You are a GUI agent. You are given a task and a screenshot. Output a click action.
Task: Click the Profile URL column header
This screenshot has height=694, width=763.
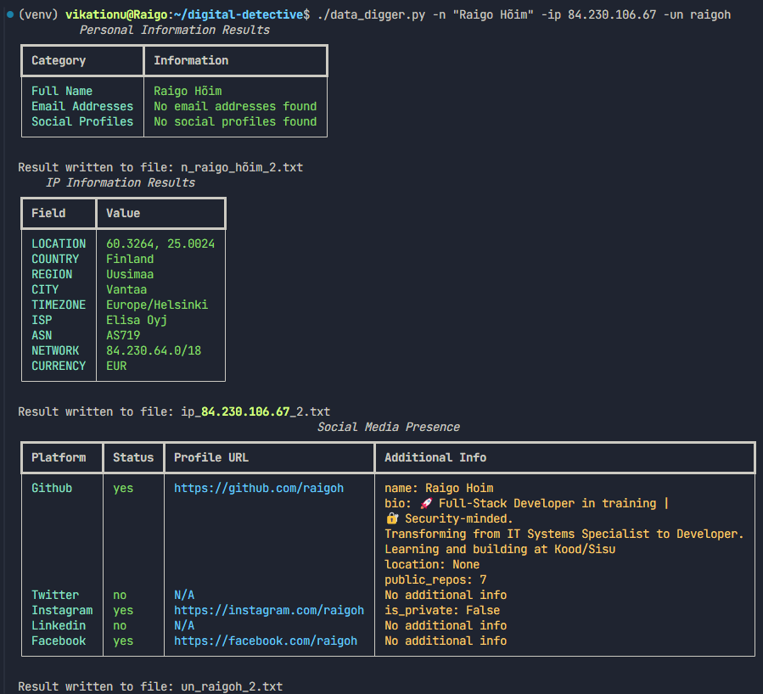pos(211,457)
